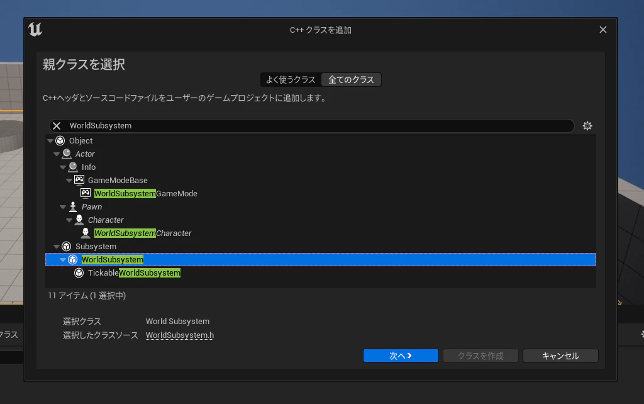The height and width of the screenshot is (404, 644).
Task: Switch to よく使うクラス tab
Action: point(291,80)
